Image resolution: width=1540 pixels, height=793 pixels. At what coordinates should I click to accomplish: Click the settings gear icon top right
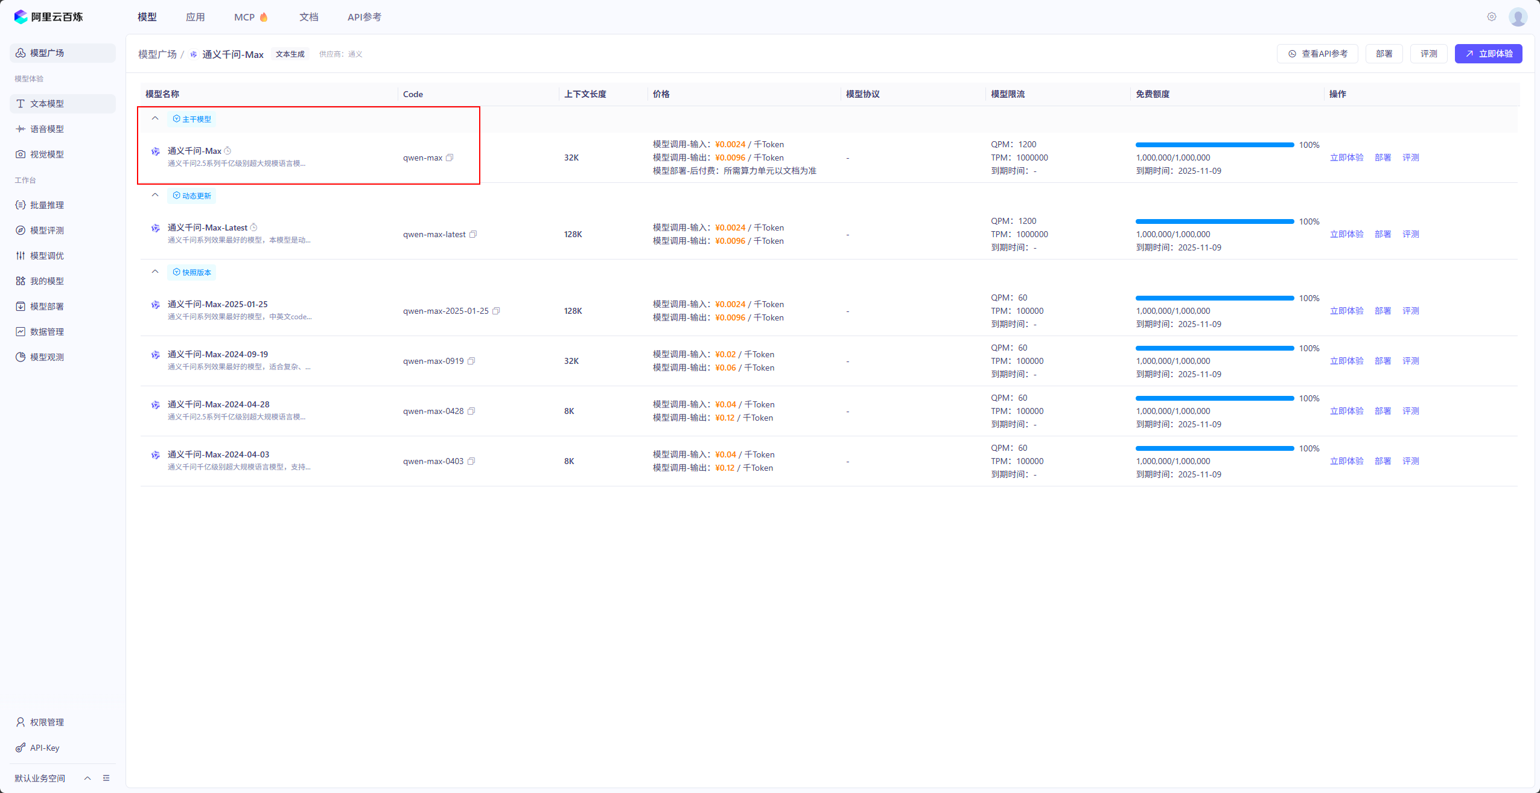(x=1491, y=17)
